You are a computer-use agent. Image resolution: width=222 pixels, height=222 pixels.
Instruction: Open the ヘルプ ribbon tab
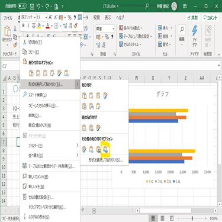(120, 18)
